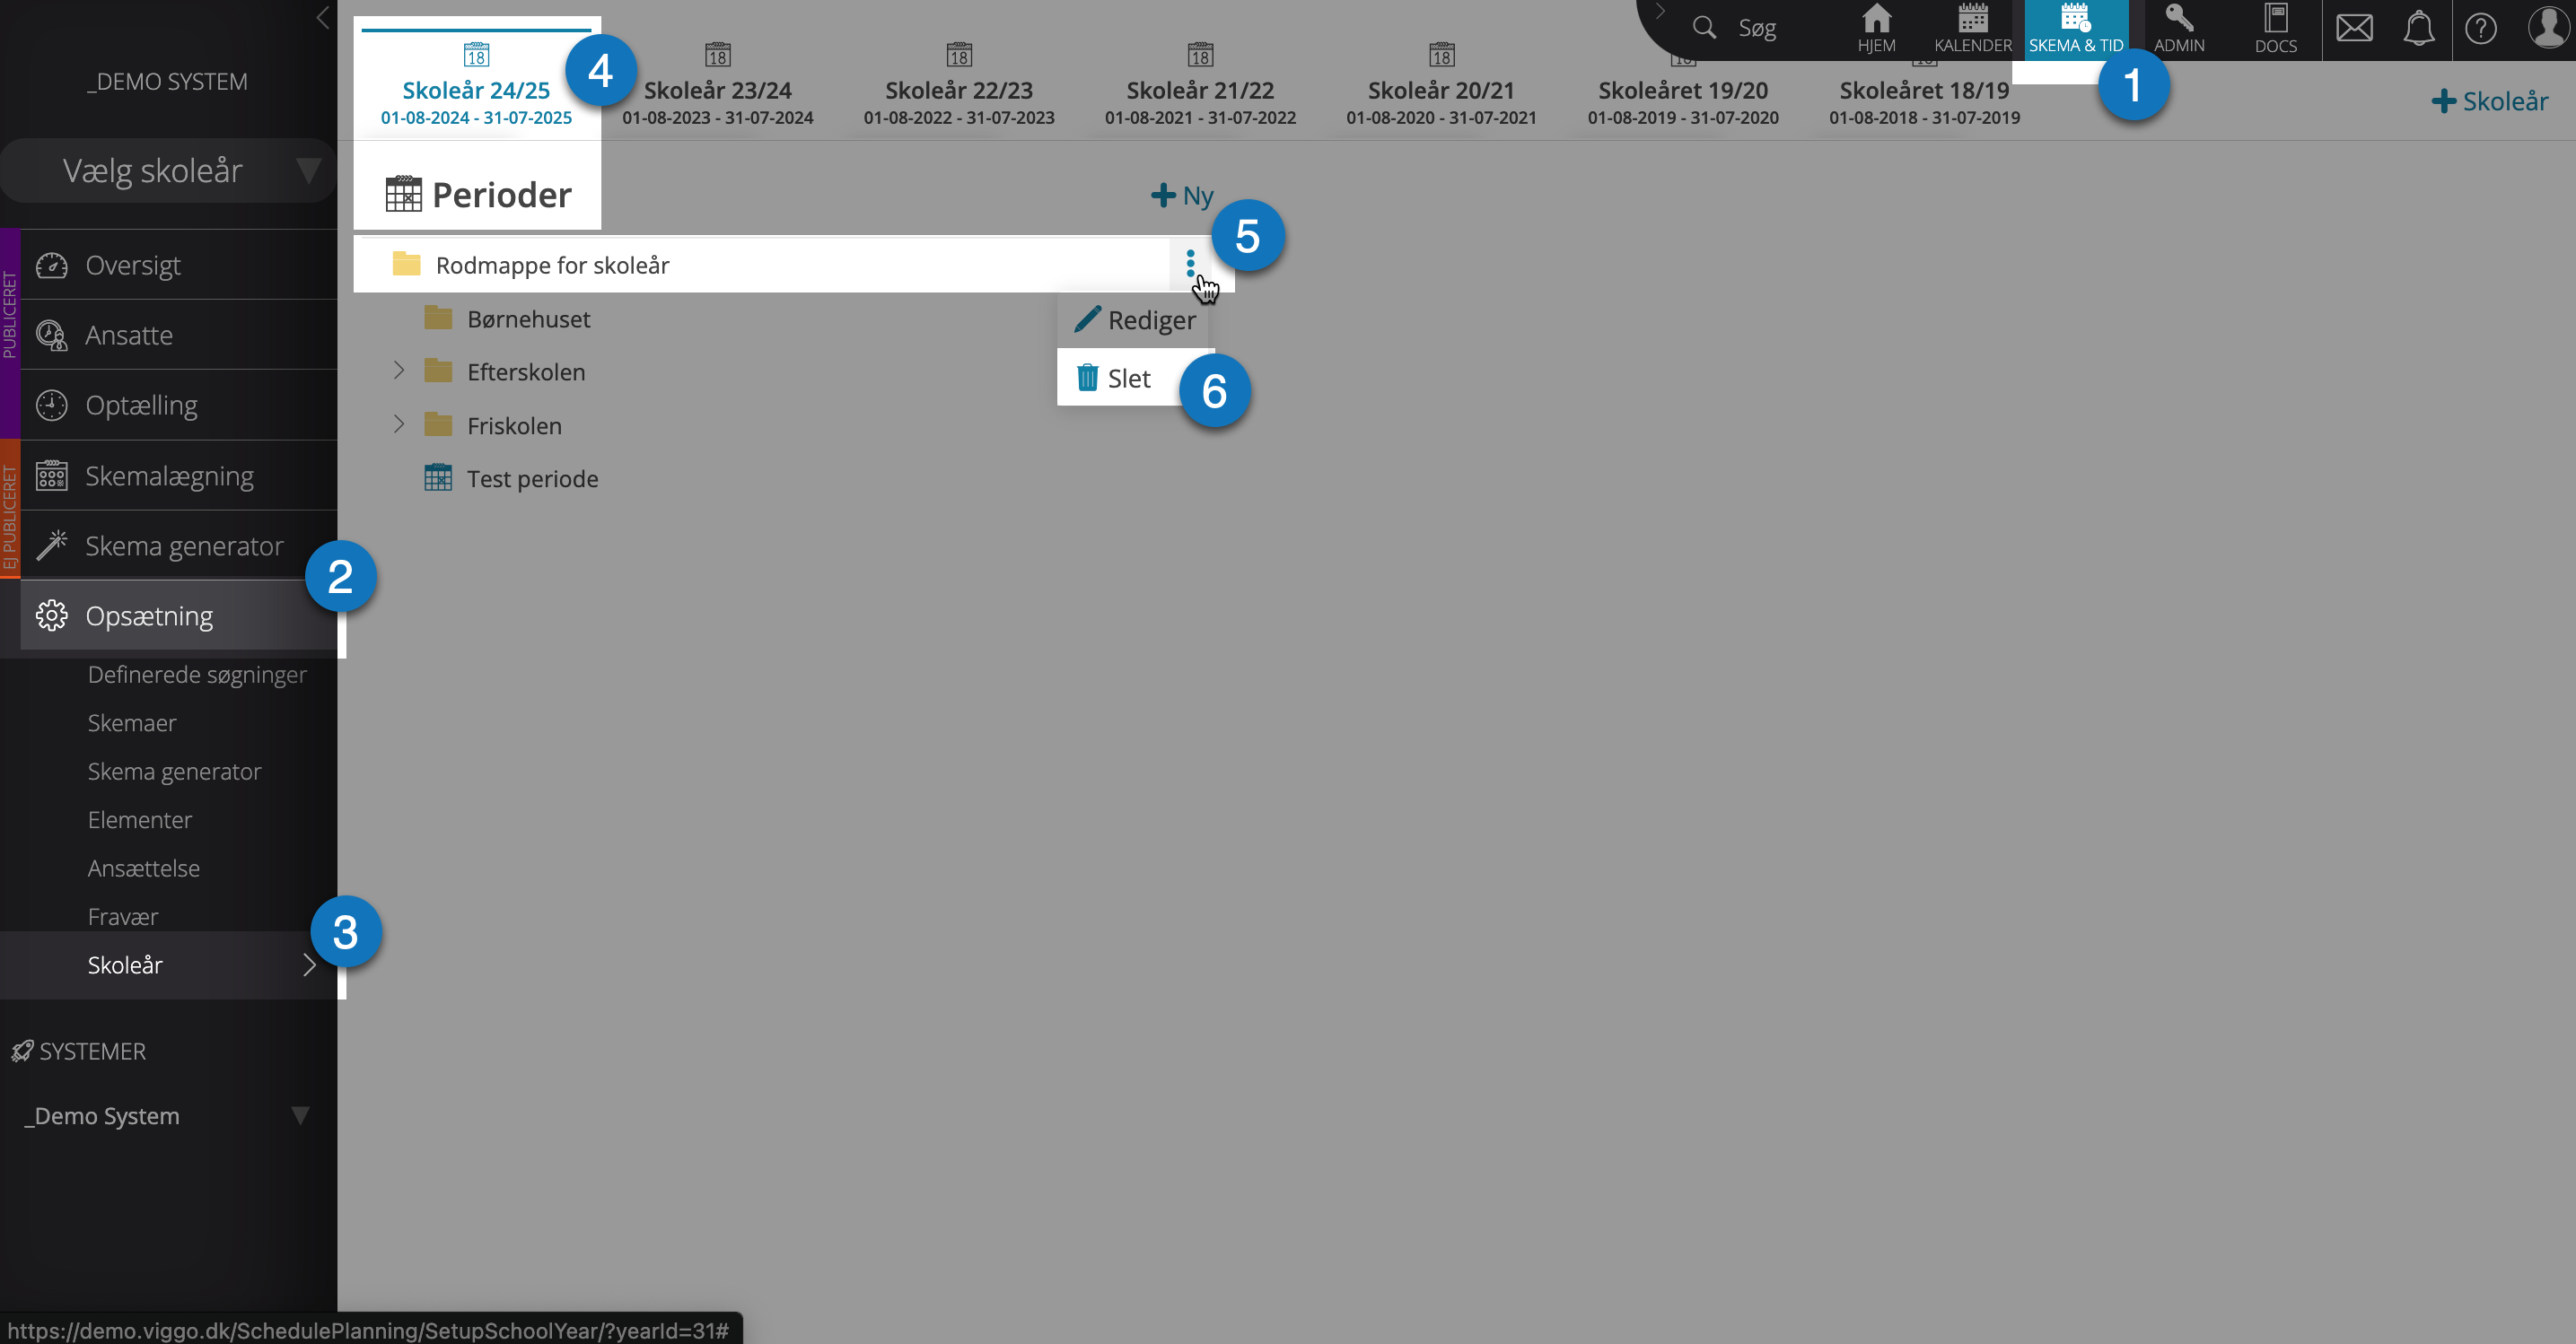Open the mail envelope icon

pyautogui.click(x=2354, y=28)
